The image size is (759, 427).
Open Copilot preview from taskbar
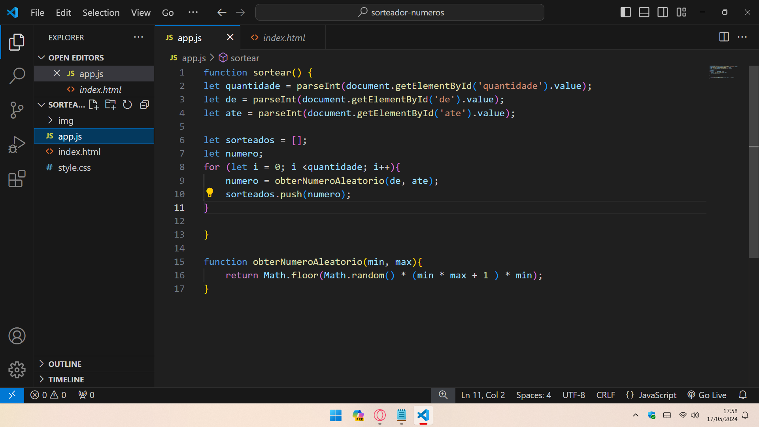coord(358,415)
